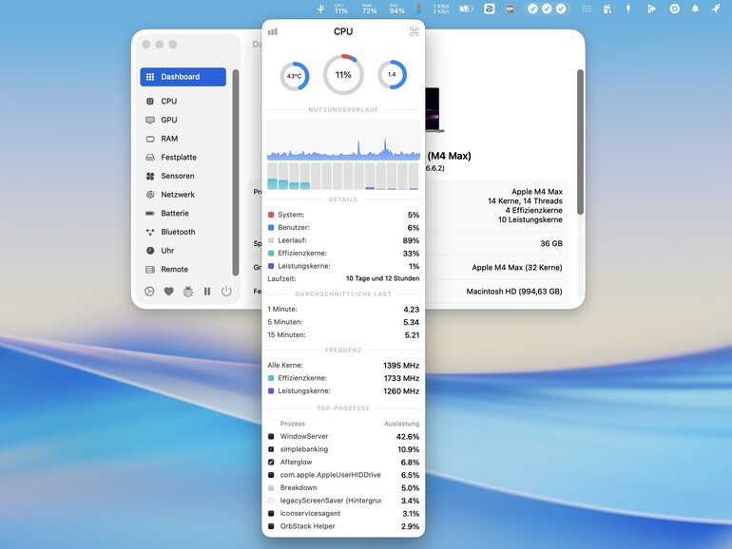732x549 pixels.
Task: Click the CPU chip icon in sidebar
Action: point(150,102)
